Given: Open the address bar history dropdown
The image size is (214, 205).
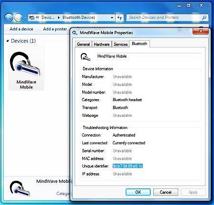Looking at the screenshot, I should coord(112,18).
